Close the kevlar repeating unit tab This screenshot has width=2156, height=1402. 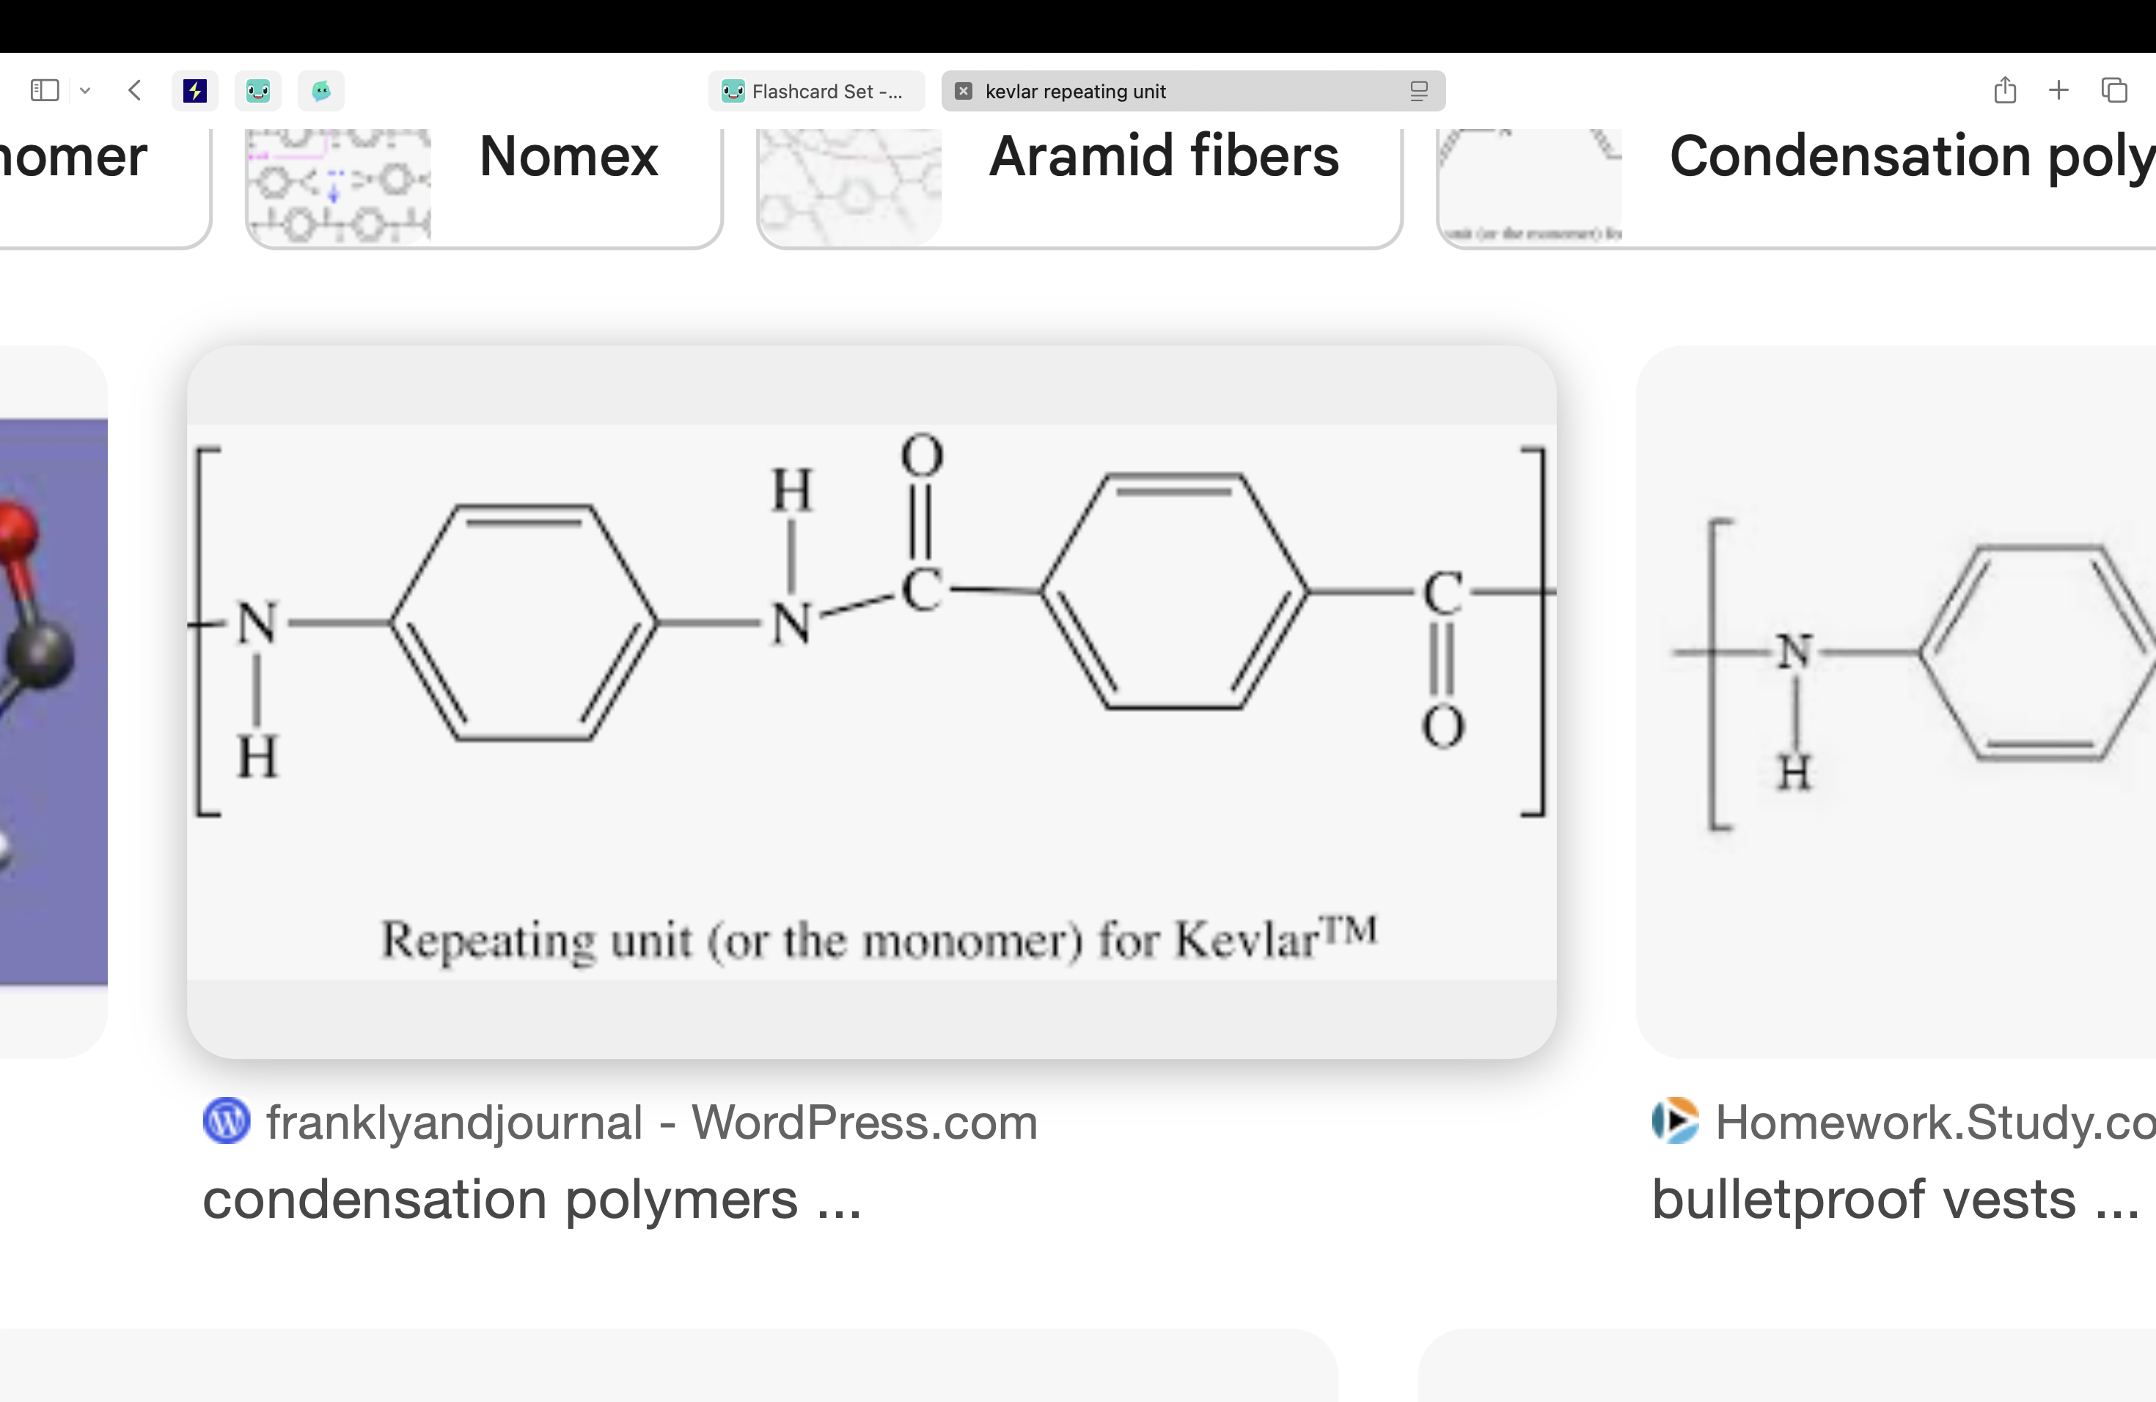964,91
